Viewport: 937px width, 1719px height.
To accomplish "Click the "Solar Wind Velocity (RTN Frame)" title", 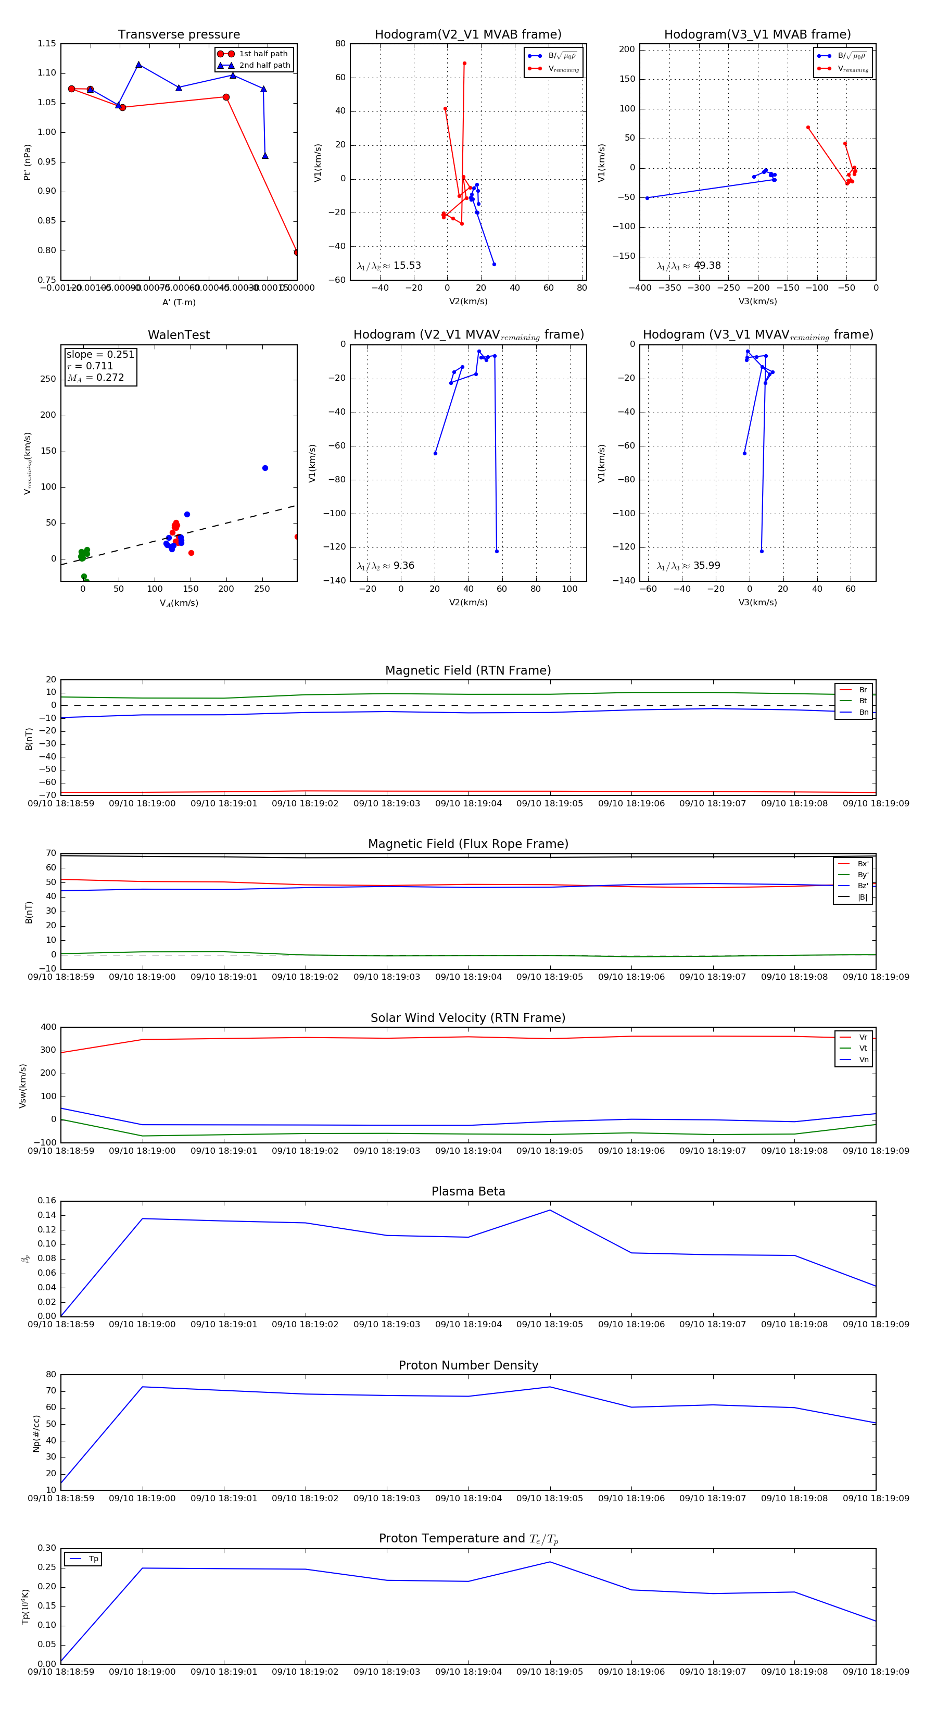I will pyautogui.click(x=468, y=1018).
